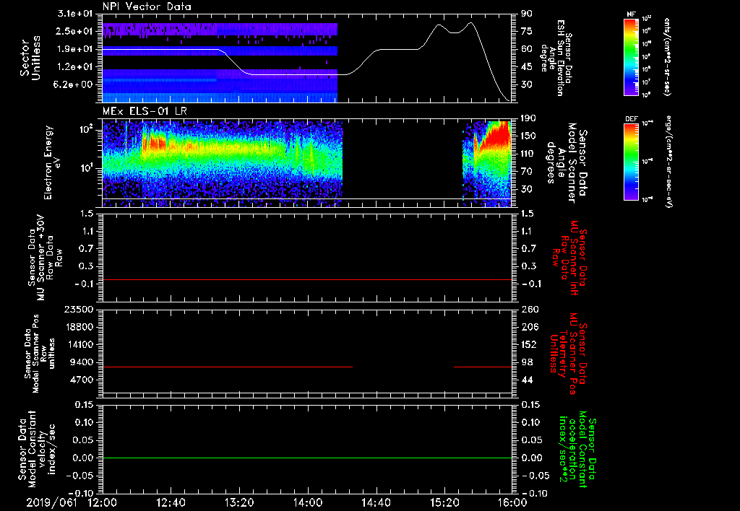Click the ELS electron spectrogram around 13:00
740x511 pixels.
223,162
